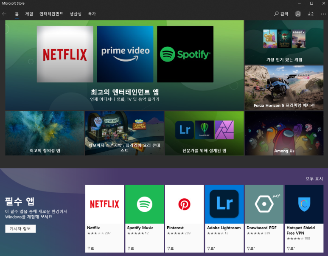Image resolution: width=328 pixels, height=256 pixels.
Task: Click the CorelDRAW balloon icon
Action: pyautogui.click(x=205, y=130)
